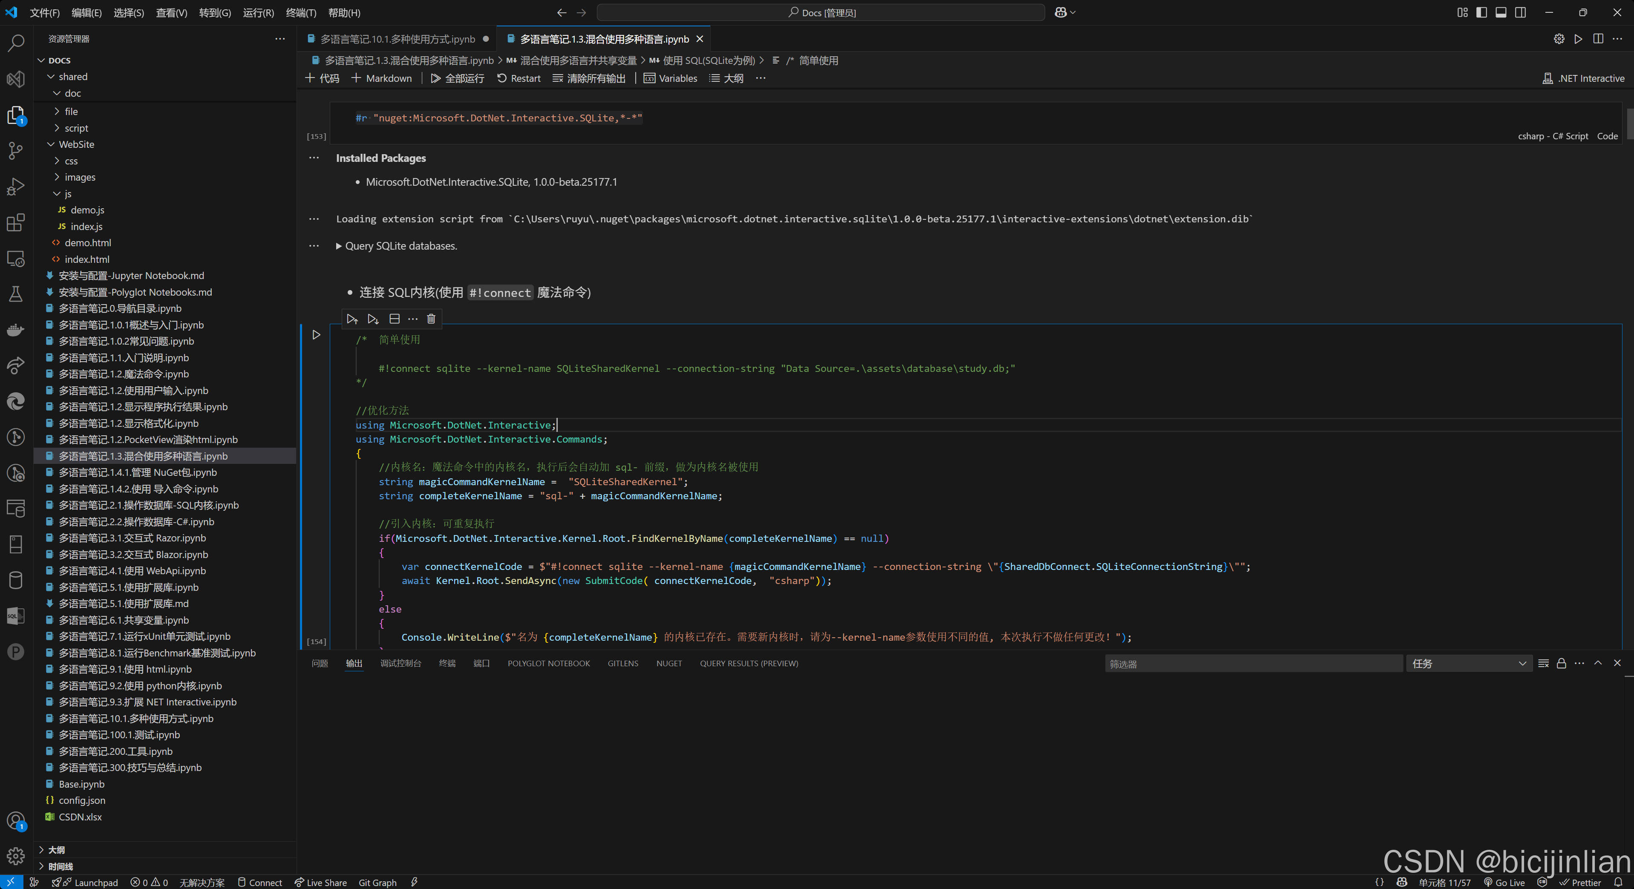This screenshot has width=1634, height=889.
Task: Delete the current cell with trash icon
Action: tap(431, 319)
